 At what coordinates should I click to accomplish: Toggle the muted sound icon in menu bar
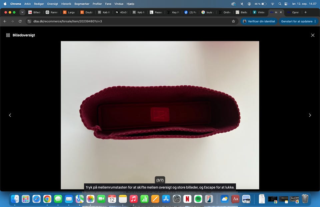[x=242, y=4]
